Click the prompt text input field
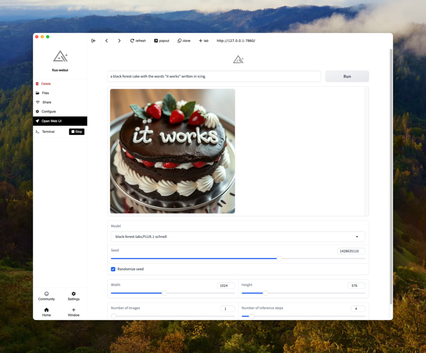 [214, 76]
